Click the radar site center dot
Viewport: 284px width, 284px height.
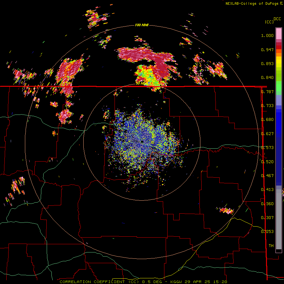pyautogui.click(x=142, y=142)
